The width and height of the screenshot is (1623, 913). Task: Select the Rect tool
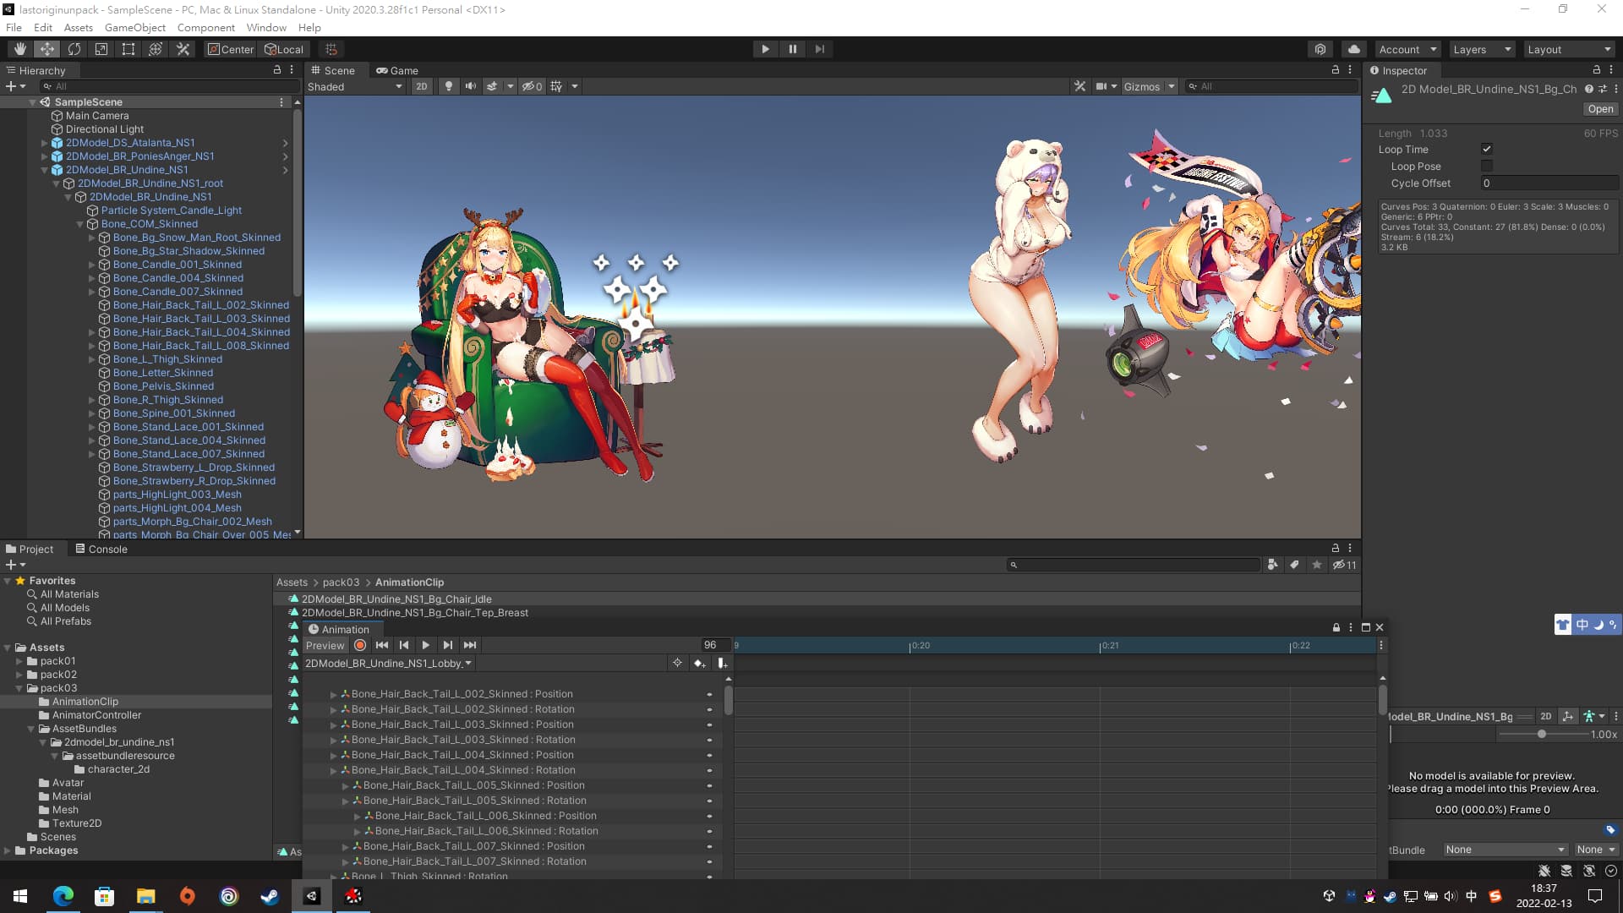tap(128, 49)
